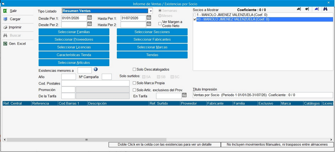Click Seleccionar Fabricantes button
The image size is (335, 152).
[152, 40]
